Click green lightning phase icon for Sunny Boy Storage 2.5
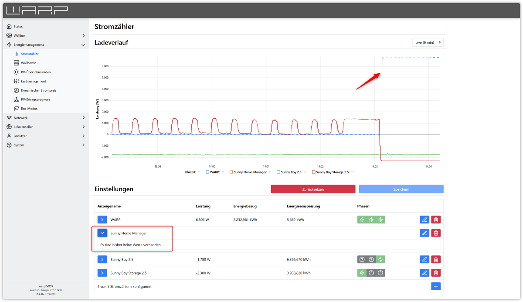 click(362, 273)
